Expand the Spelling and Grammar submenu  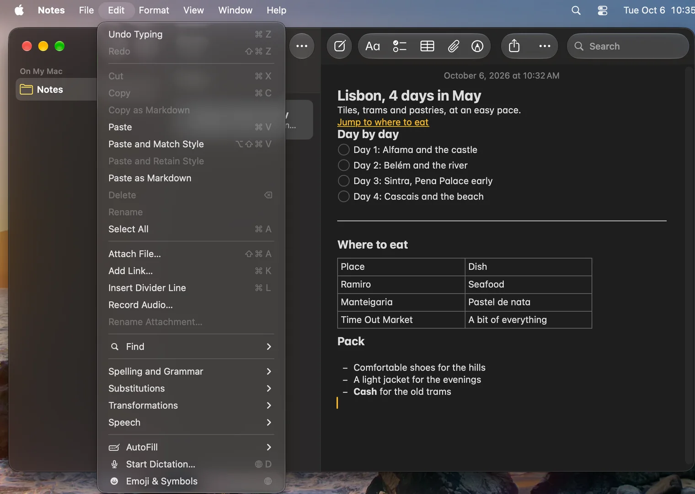pyautogui.click(x=191, y=372)
